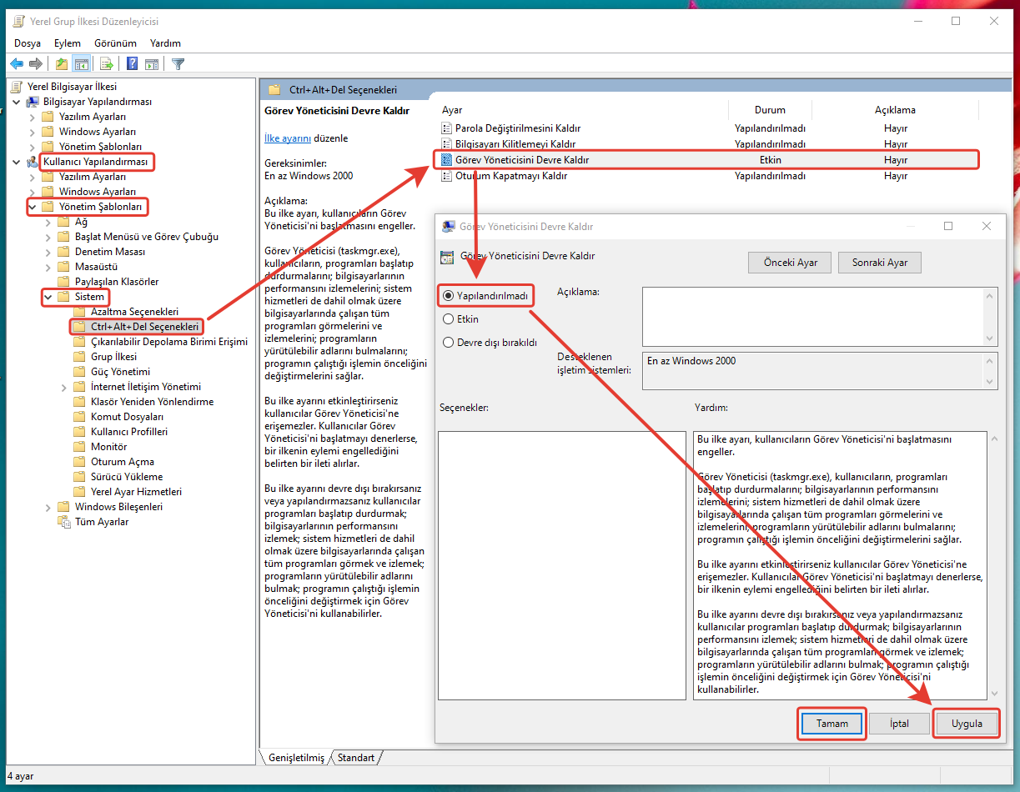Image resolution: width=1020 pixels, height=792 pixels.
Task: Click the export list toolbar icon
Action: pos(107,64)
